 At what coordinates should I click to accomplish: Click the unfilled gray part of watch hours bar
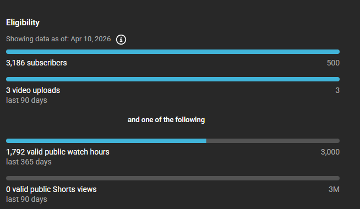273,141
